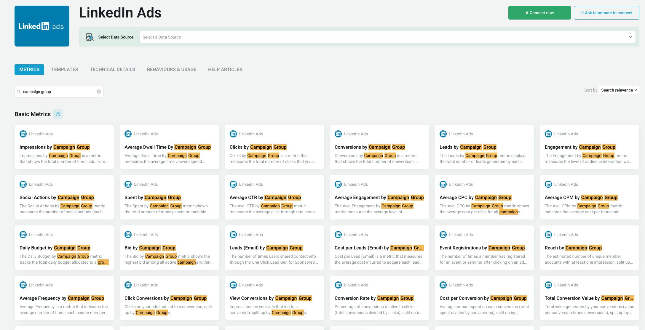The image size is (645, 330).
Task: Click Ask teammate to connect button
Action: 606,13
